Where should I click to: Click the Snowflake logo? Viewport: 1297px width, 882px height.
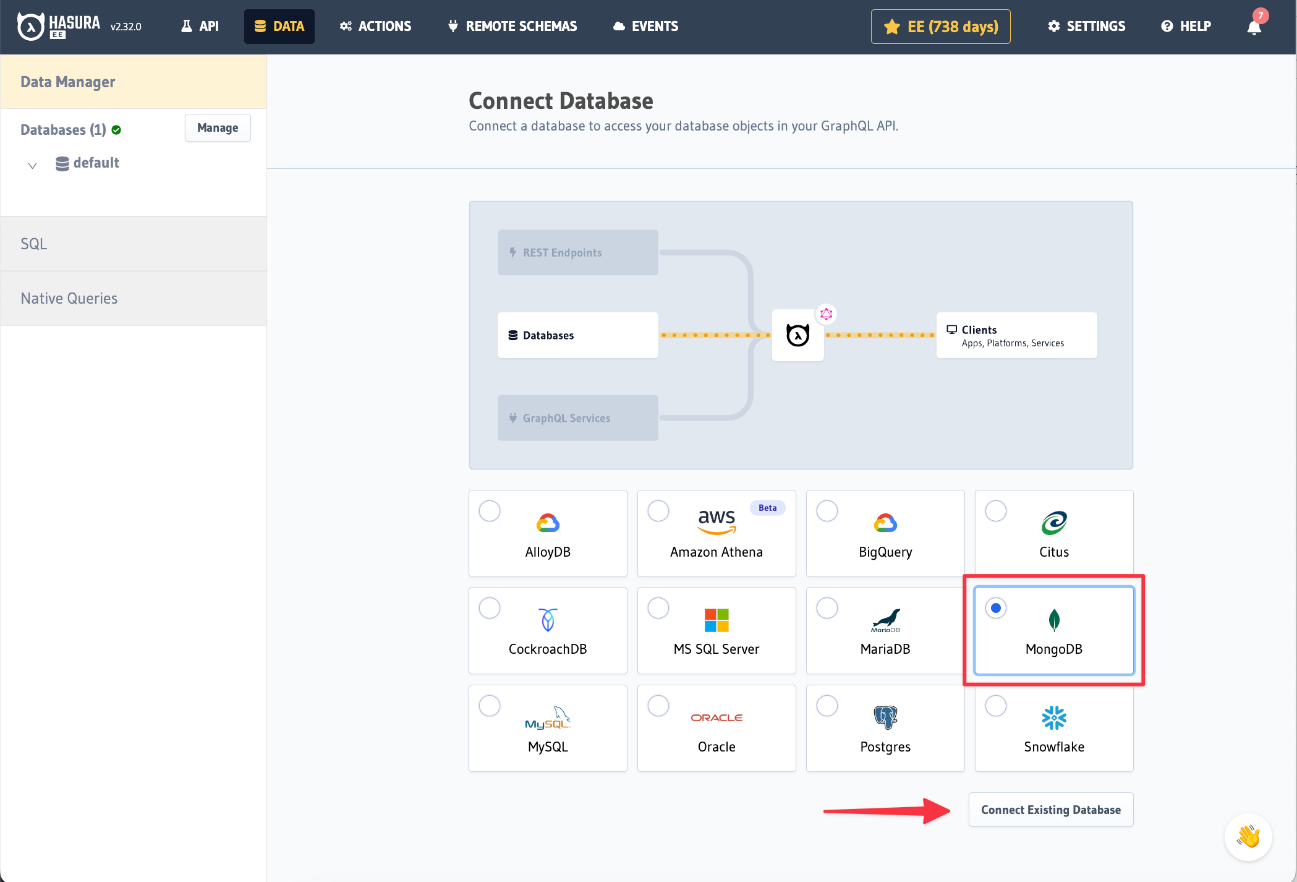click(1054, 717)
